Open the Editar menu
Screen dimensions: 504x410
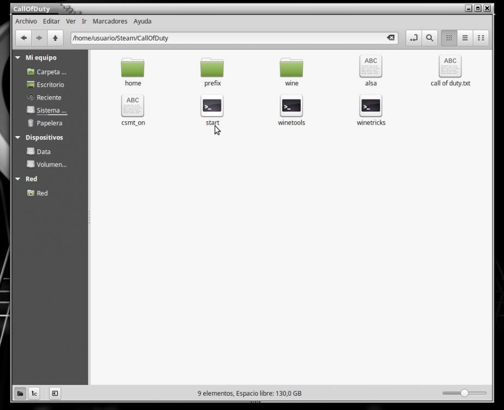(51, 21)
